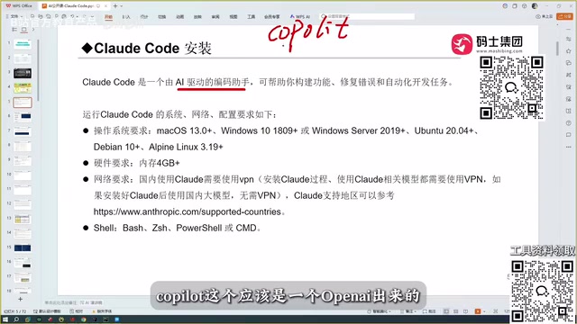Select slide 15 thumbnail
This screenshot has width=577, height=324.
(x=23, y=248)
